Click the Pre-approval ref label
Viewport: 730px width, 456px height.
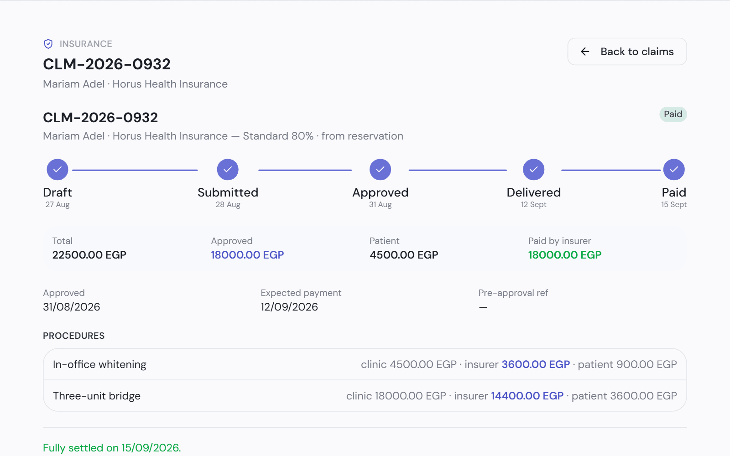[x=513, y=293]
